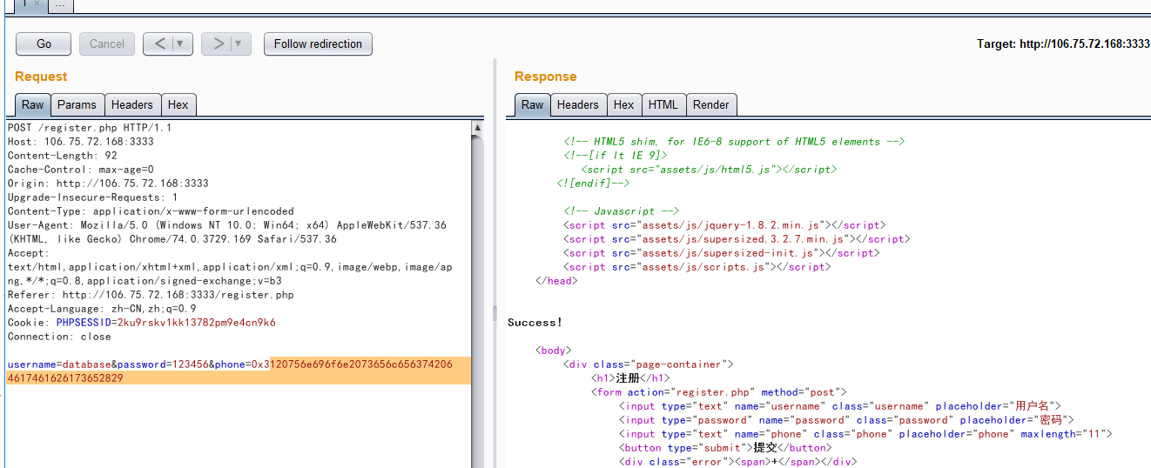The width and height of the screenshot is (1151, 468).
Task: Select the Response Raw tab
Action: (533, 104)
